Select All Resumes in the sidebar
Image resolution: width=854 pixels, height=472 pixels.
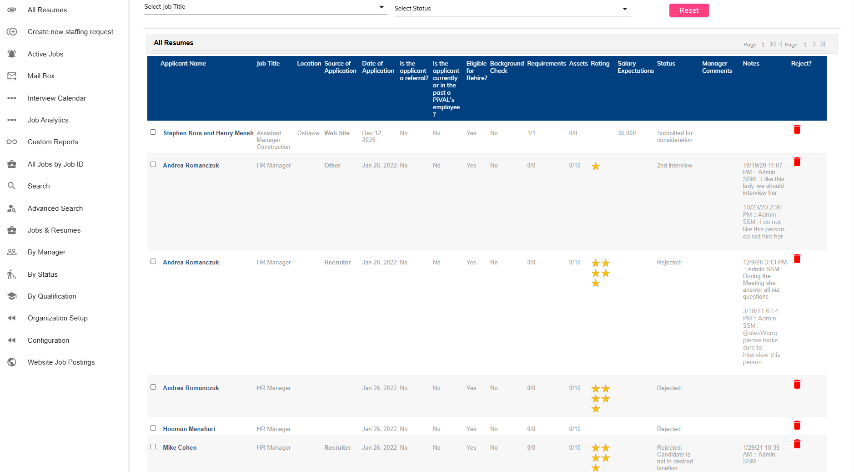tap(47, 10)
